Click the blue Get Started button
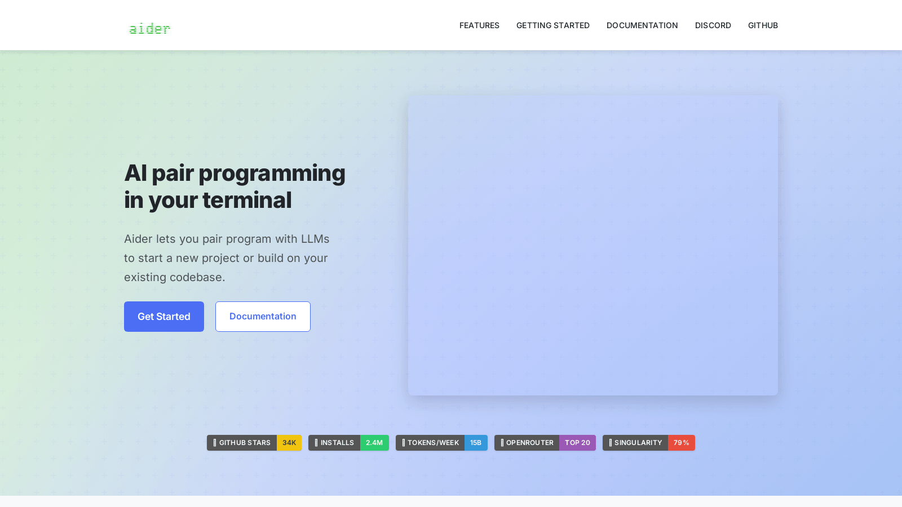The image size is (902, 507). tap(164, 317)
